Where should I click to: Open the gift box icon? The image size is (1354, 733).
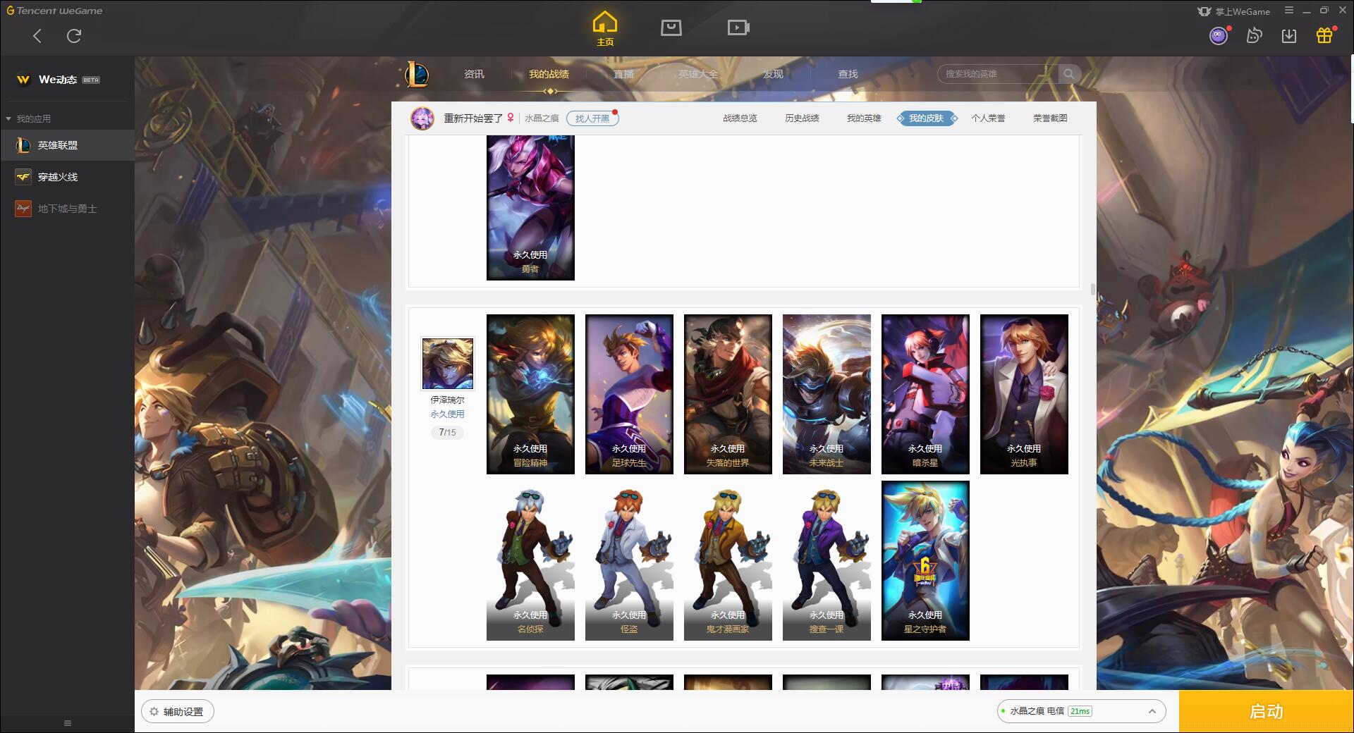click(x=1324, y=35)
